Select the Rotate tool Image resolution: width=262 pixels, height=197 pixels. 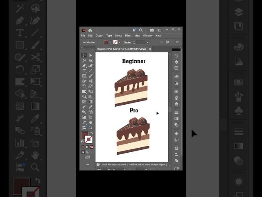point(84,86)
